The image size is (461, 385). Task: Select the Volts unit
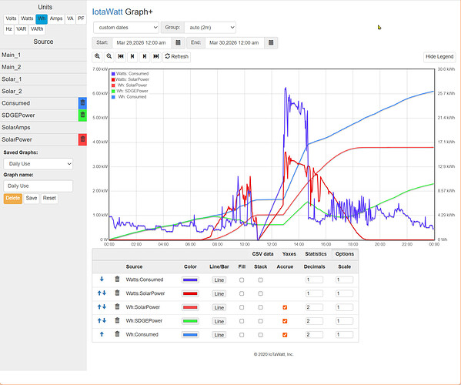(x=11, y=18)
